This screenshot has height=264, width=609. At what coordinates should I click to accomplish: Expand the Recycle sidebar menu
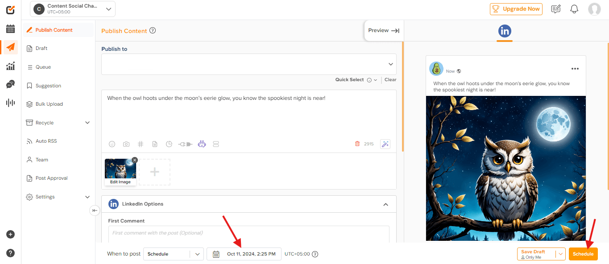pyautogui.click(x=87, y=122)
